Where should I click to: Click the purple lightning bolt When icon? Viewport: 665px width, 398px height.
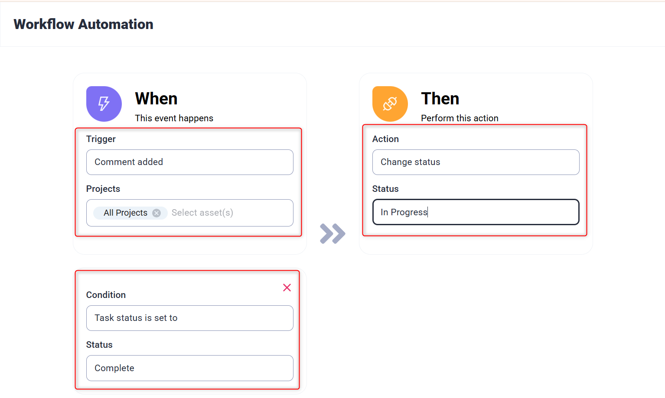(x=104, y=104)
